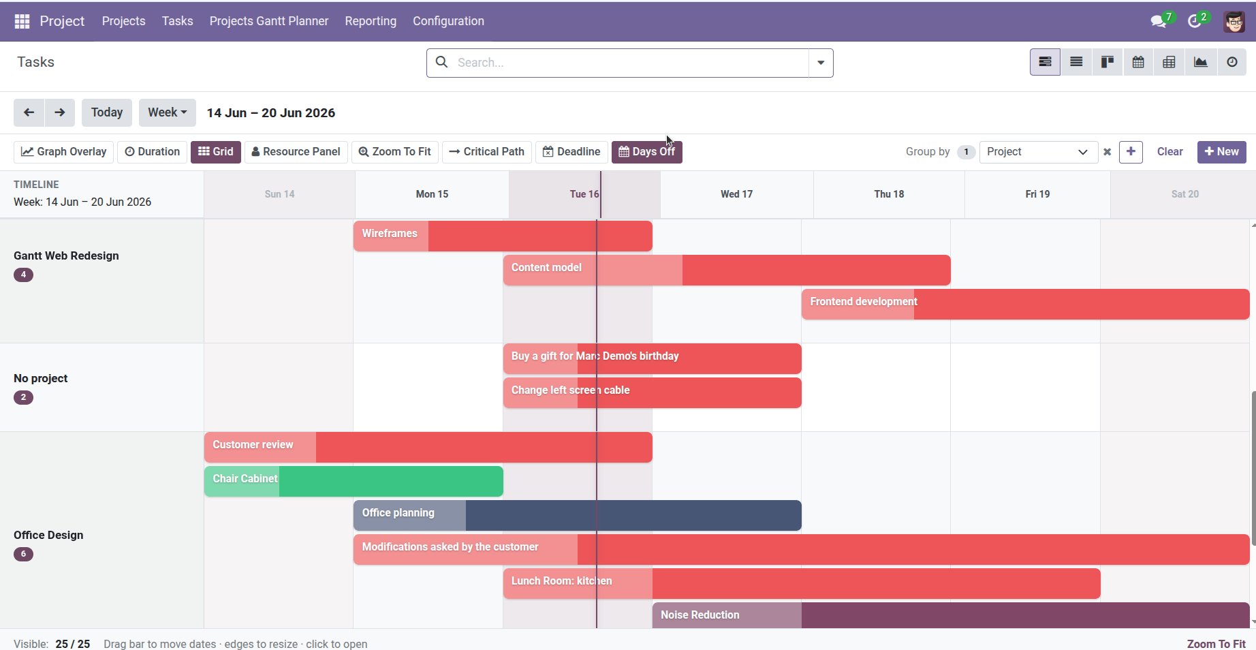Open the Lunch Room: kitchen task

click(x=802, y=583)
